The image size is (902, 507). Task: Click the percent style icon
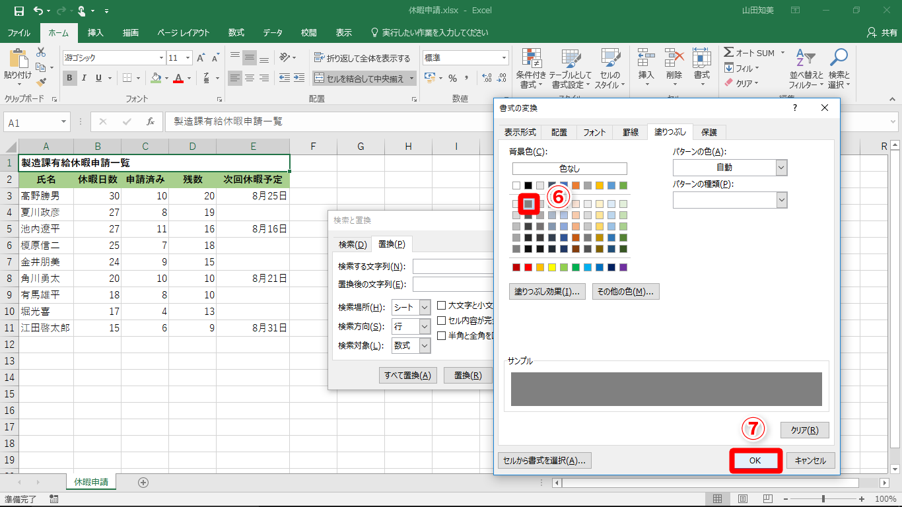tap(453, 78)
